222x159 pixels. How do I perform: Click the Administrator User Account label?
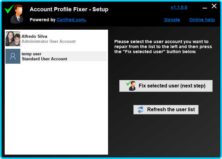click(x=49, y=41)
